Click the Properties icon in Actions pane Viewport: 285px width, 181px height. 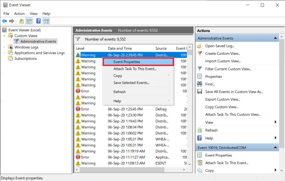click(199, 76)
